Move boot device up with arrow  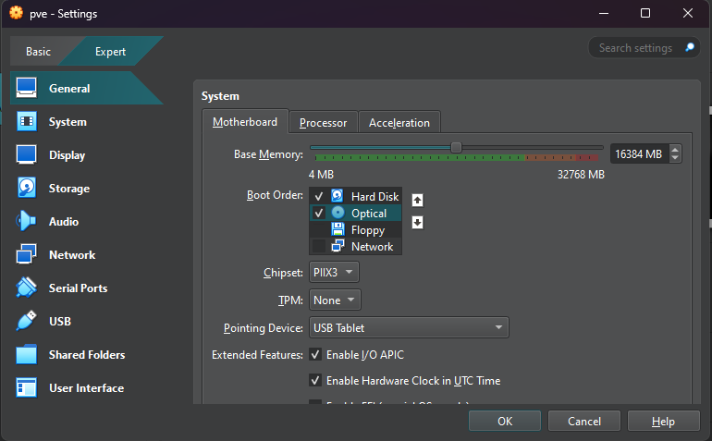tap(417, 200)
